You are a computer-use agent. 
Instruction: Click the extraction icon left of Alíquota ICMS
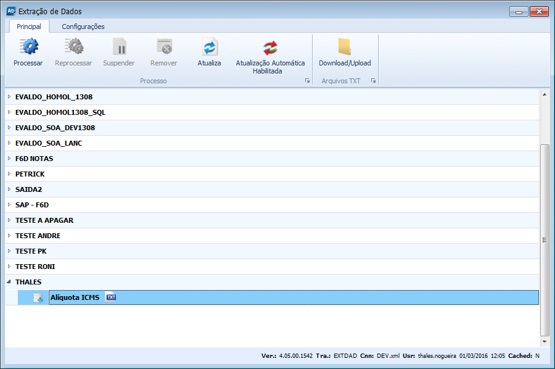coord(37,298)
